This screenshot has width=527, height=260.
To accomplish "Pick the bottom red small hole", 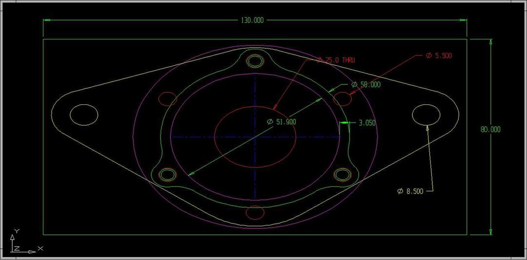I will tap(255, 213).
